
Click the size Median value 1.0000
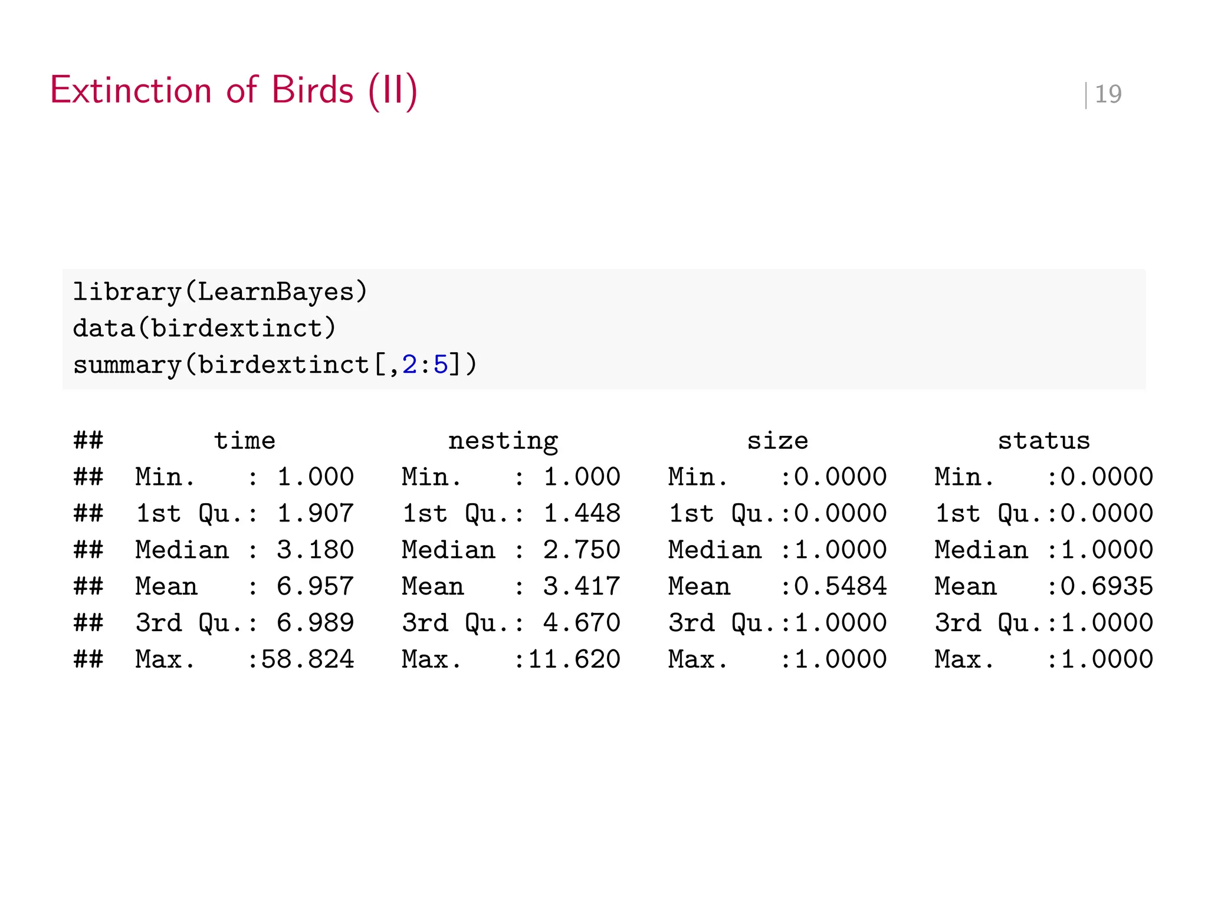tap(841, 550)
